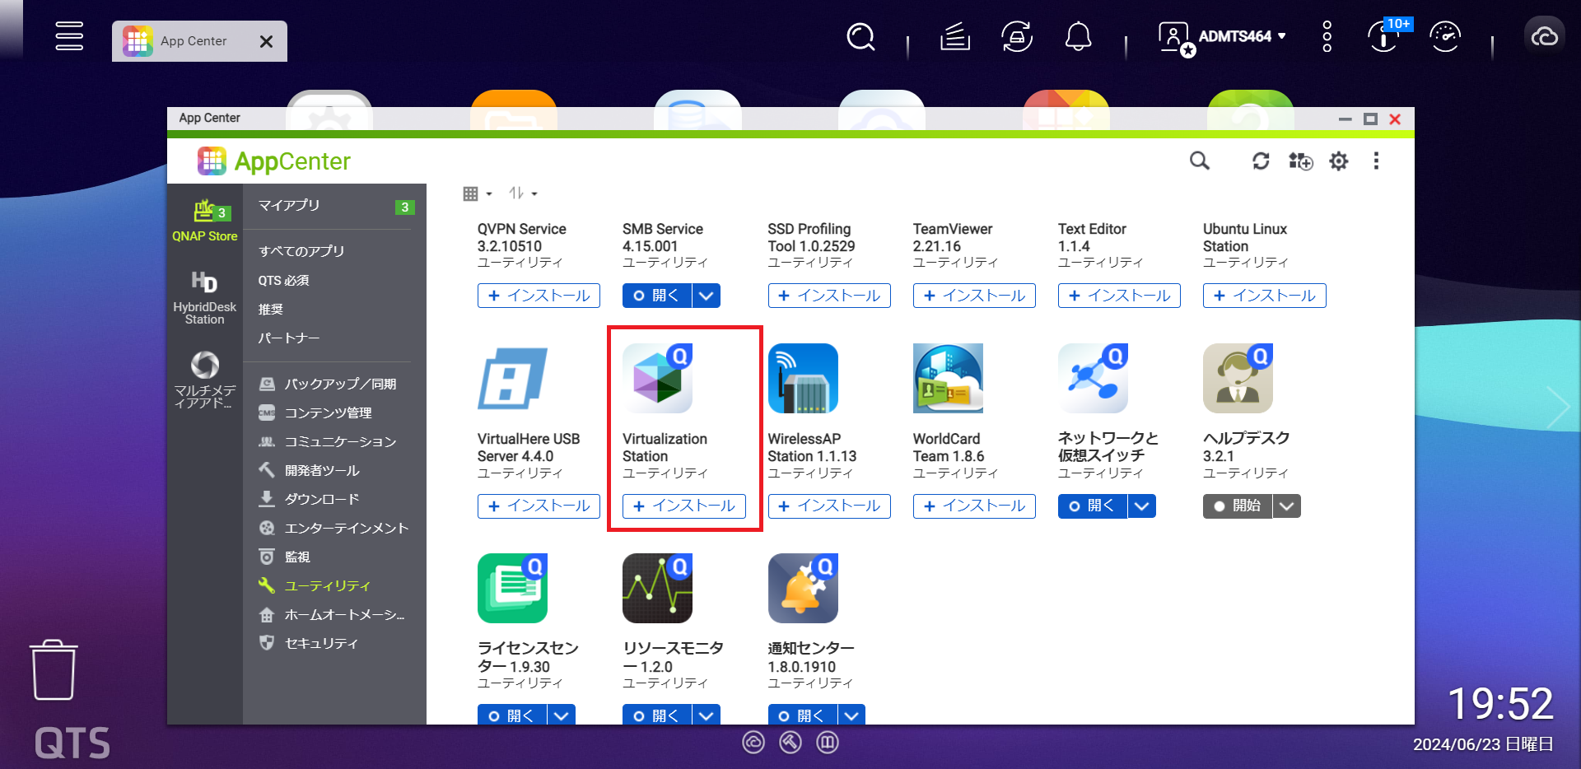Install QVPN Service 3.2.10510
Screen dimensions: 1581x769
click(x=539, y=296)
